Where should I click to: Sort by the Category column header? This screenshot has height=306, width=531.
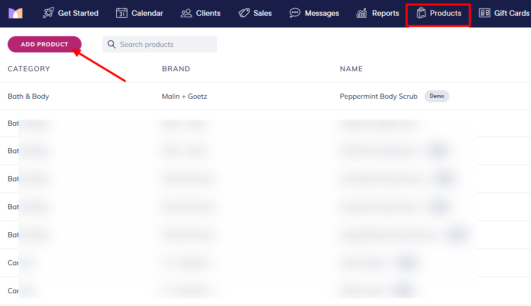[x=29, y=69]
